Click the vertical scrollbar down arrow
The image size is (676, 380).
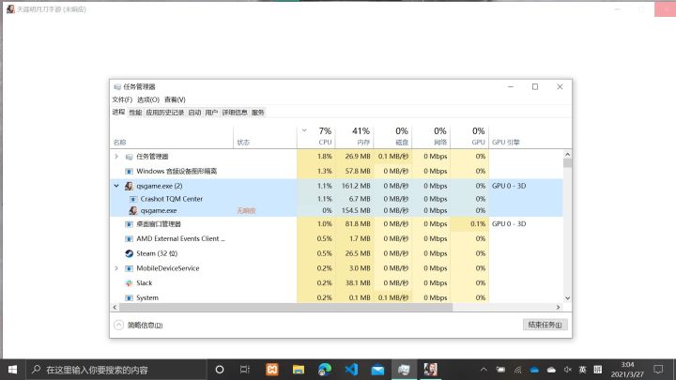(x=567, y=298)
